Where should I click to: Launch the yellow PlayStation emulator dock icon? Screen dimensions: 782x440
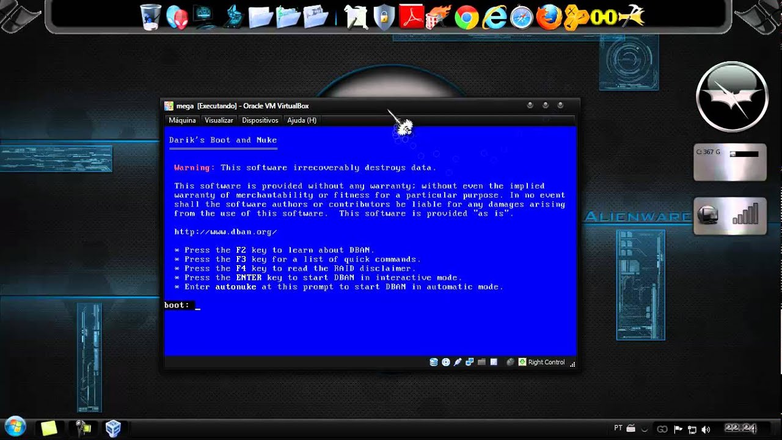click(x=576, y=18)
